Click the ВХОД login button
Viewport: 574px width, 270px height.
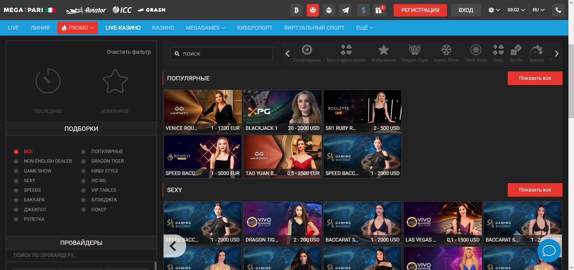(x=466, y=10)
